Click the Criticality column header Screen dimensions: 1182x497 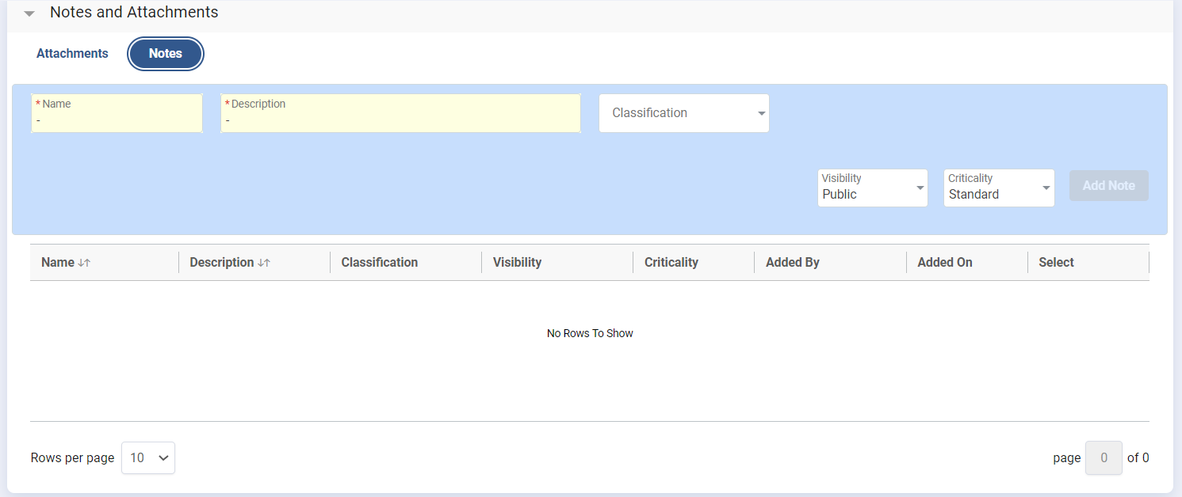click(x=671, y=262)
